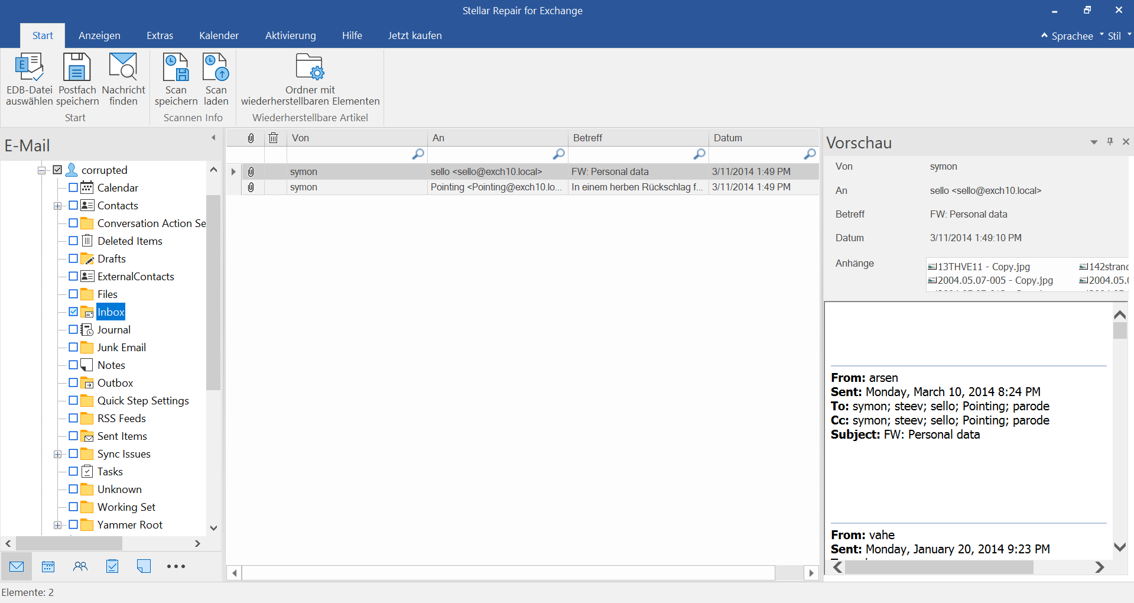Screen dimensions: 1134x603
Task: Click attachment icon of Pointing email row
Action: tap(251, 187)
